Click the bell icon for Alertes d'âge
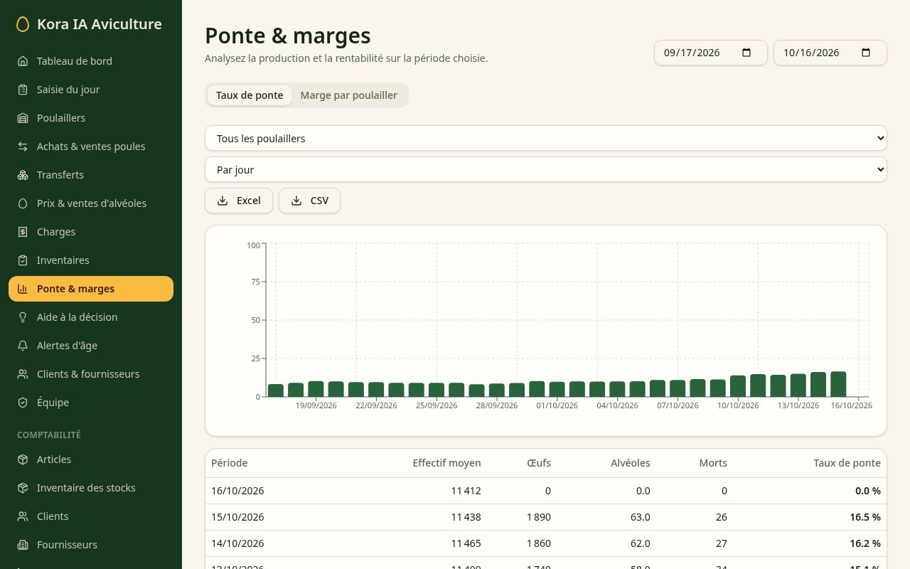This screenshot has width=910, height=569. pyautogui.click(x=23, y=346)
